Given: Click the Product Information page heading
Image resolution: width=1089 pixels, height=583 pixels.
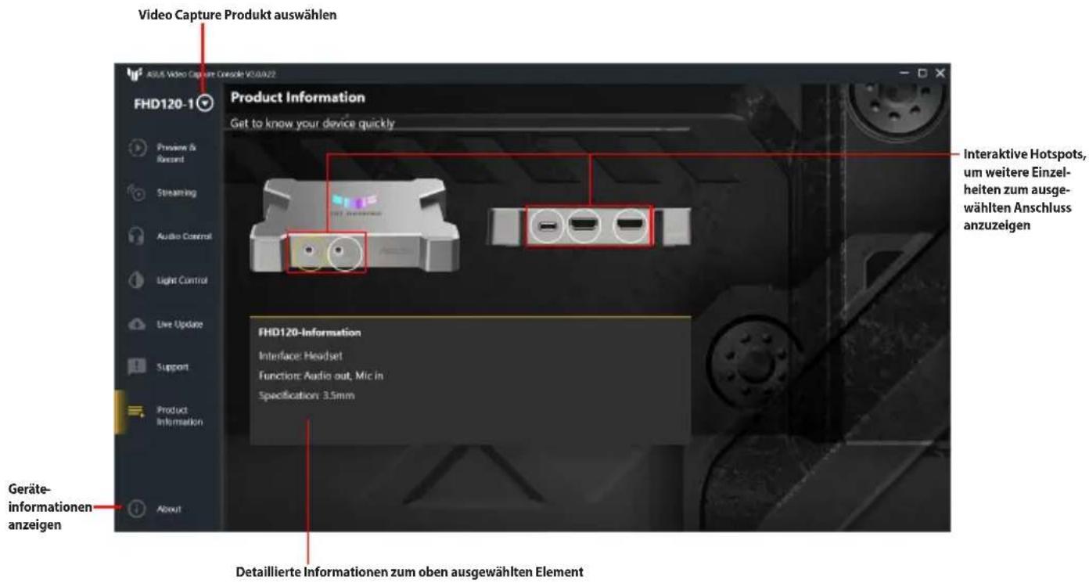Looking at the screenshot, I should tap(298, 98).
